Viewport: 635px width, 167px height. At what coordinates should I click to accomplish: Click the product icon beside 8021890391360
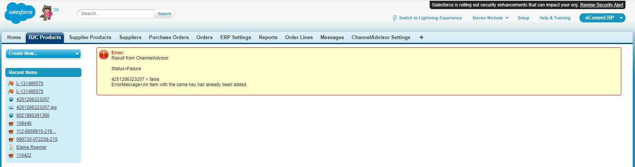tap(11, 115)
